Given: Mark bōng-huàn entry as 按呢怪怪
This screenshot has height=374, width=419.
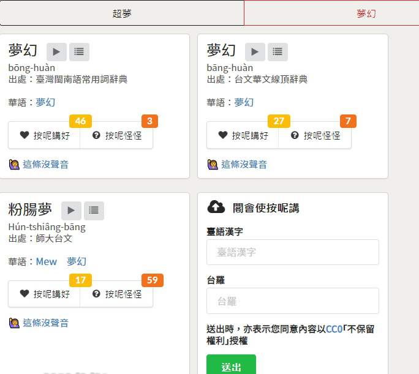Looking at the screenshot, I should pos(116,135).
